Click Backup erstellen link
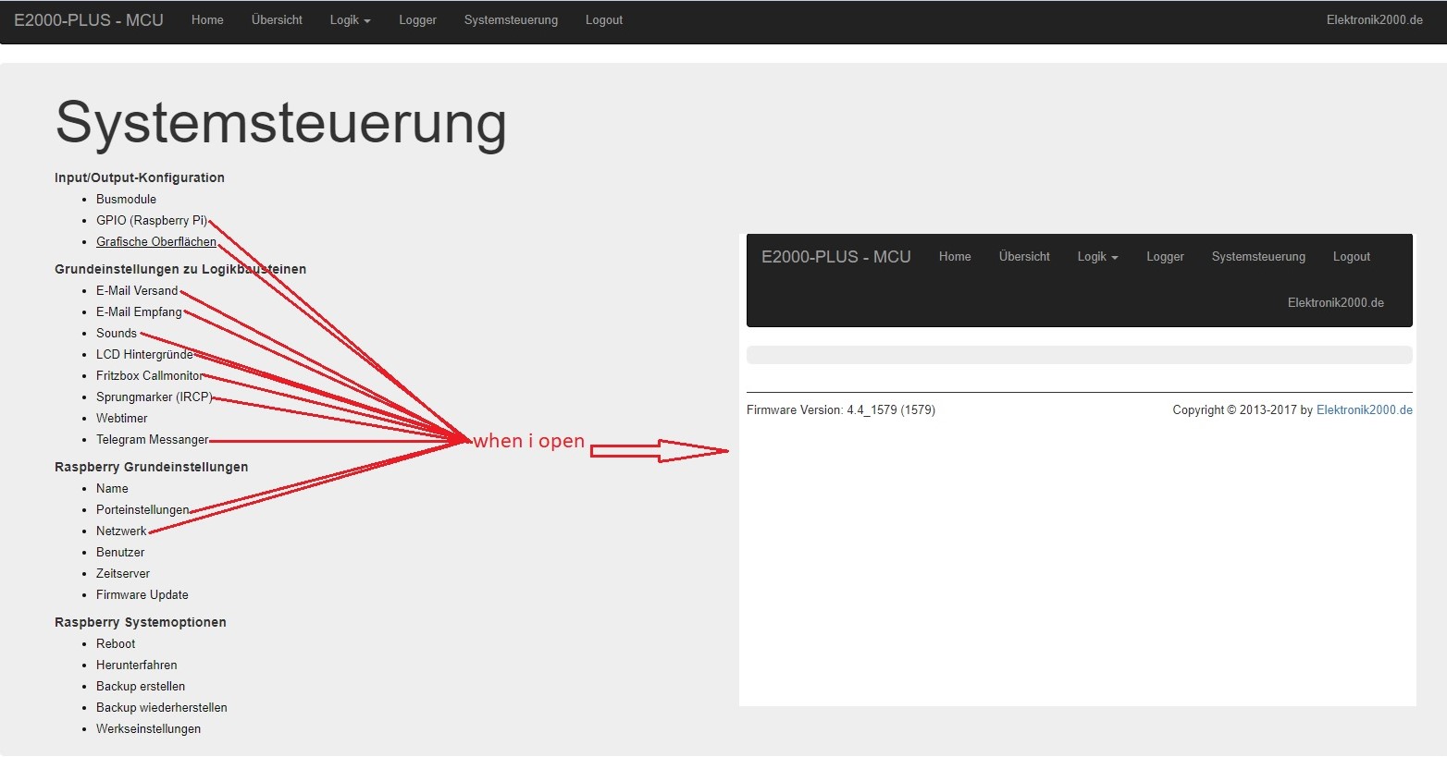This screenshot has height=757, width=1447. pos(140,687)
